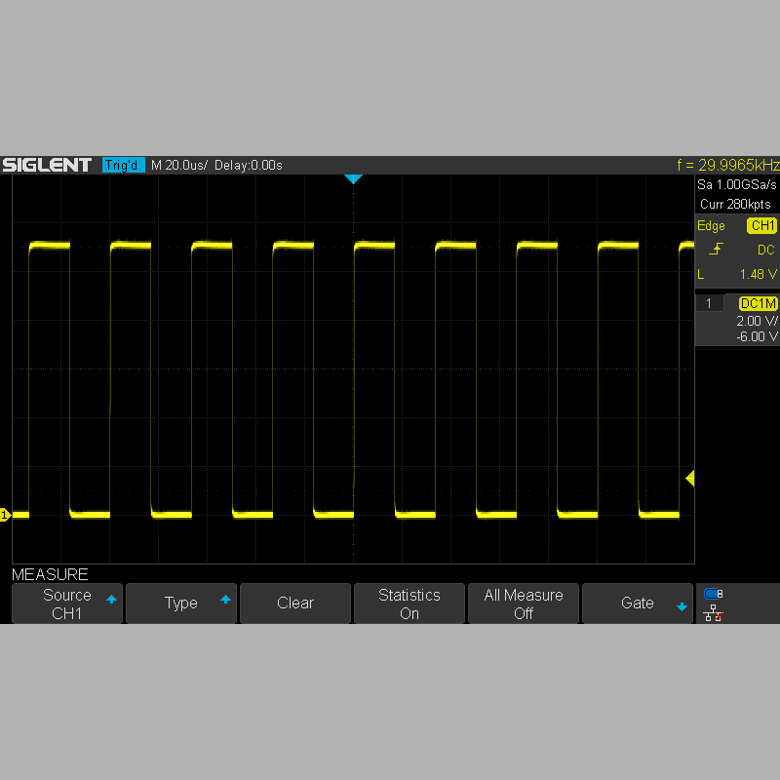Click the LAN network status icon
780x780 pixels.
point(713,613)
